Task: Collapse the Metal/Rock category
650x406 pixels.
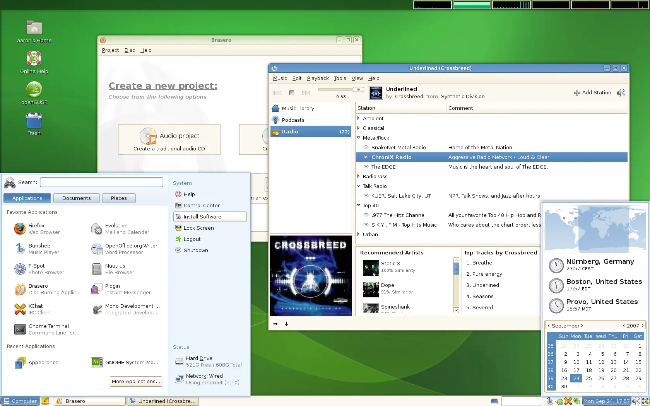Action: click(358, 138)
